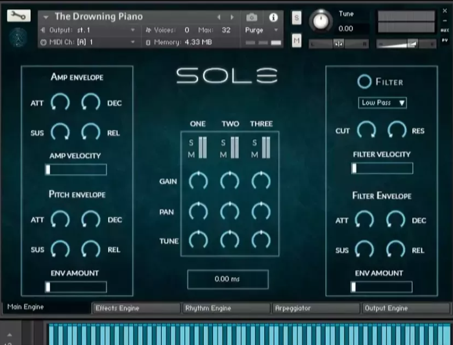Open the instrument info icon
The width and height of the screenshot is (453, 345).
point(274,17)
